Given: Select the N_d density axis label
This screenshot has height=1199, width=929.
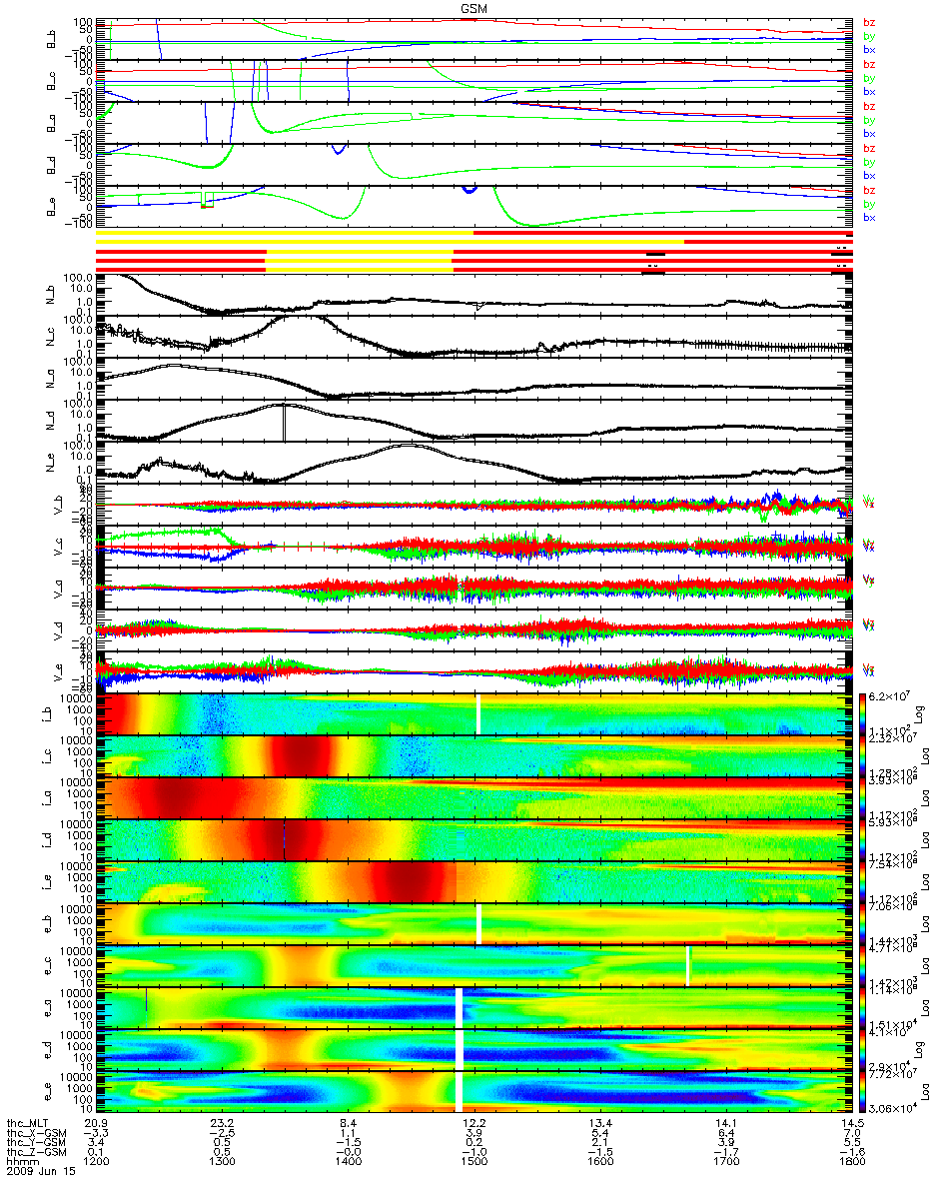Looking at the screenshot, I should 50,420.
